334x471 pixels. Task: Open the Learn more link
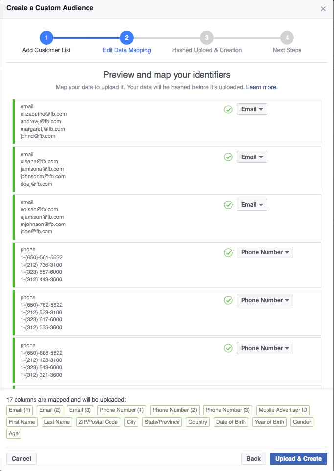tap(262, 87)
